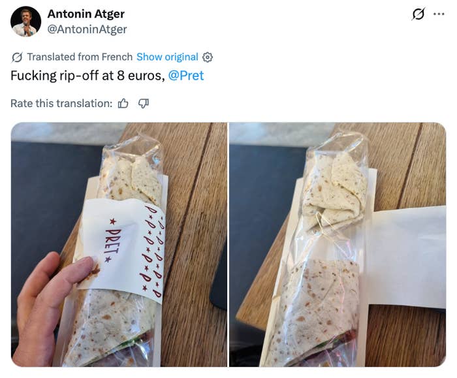The width and height of the screenshot is (457, 378).
Task: Open the author's profile avatar
Action: click(x=25, y=22)
